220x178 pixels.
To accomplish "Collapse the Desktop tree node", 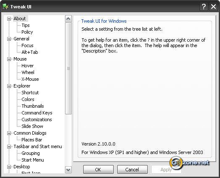I will coord(9,167).
